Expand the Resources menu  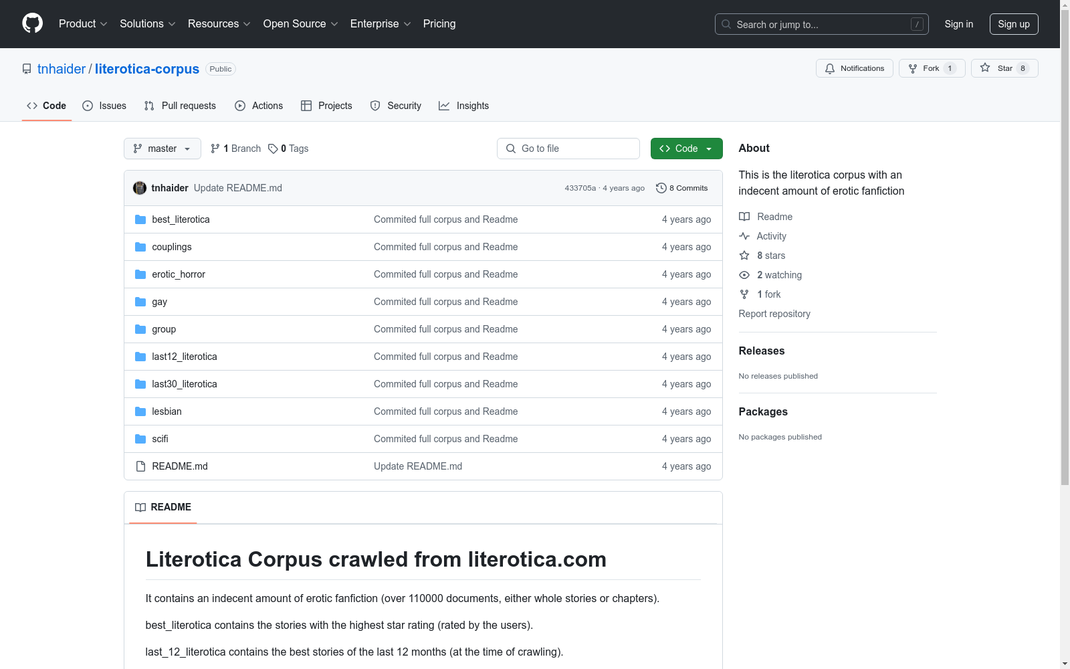(x=219, y=23)
